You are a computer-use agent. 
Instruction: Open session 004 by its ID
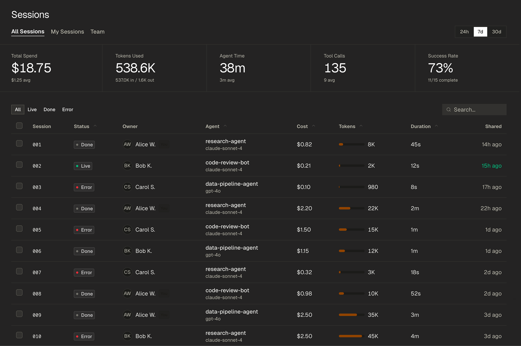tap(37, 209)
